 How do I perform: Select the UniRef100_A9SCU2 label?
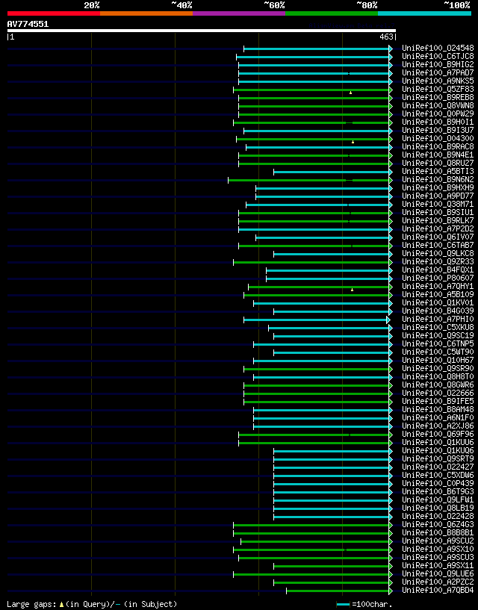point(438,541)
